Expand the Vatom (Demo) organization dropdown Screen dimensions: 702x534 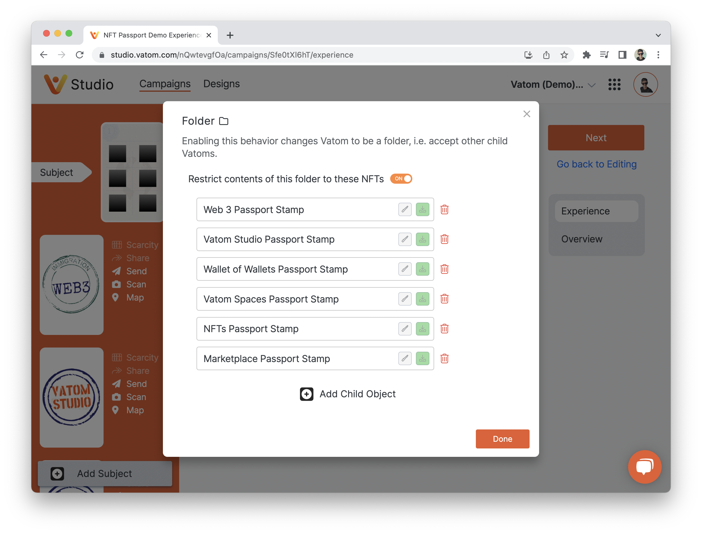(553, 84)
